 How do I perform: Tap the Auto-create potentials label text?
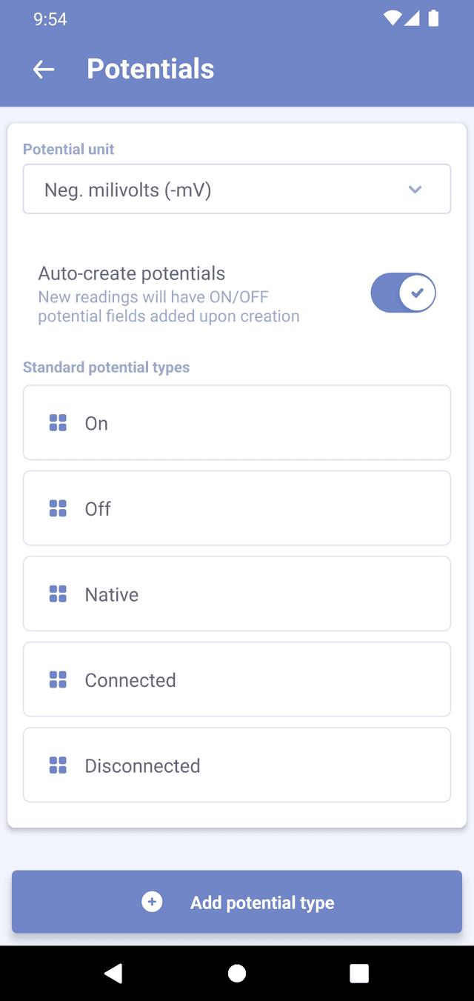pyautogui.click(x=132, y=273)
